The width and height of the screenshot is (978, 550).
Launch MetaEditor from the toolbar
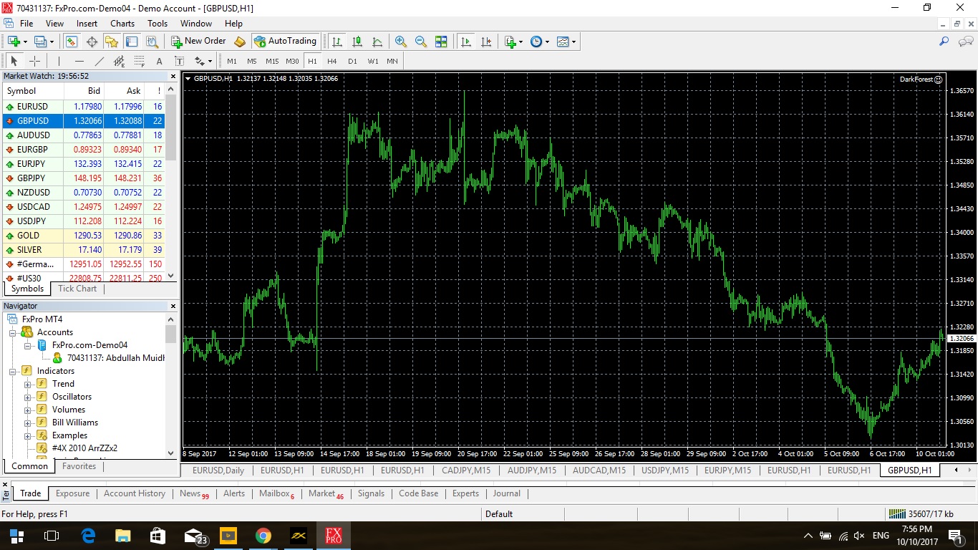tap(240, 42)
